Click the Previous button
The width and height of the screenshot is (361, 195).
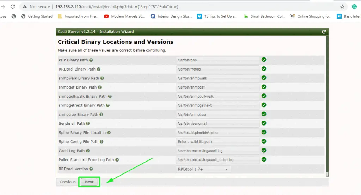pyautogui.click(x=68, y=182)
